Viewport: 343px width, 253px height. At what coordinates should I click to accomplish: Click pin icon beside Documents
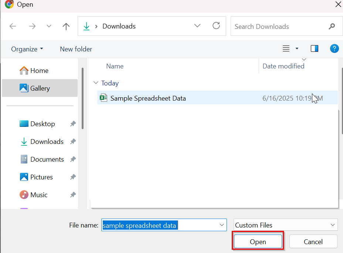click(x=73, y=159)
